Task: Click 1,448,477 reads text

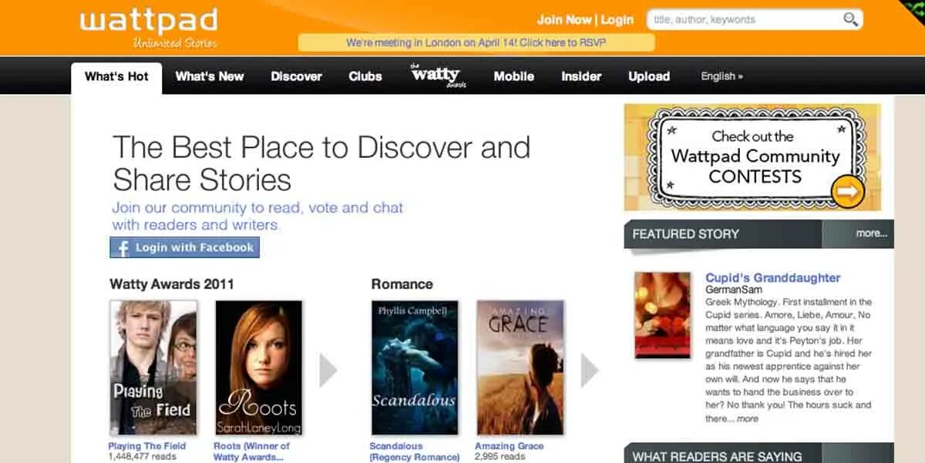Action: (142, 457)
